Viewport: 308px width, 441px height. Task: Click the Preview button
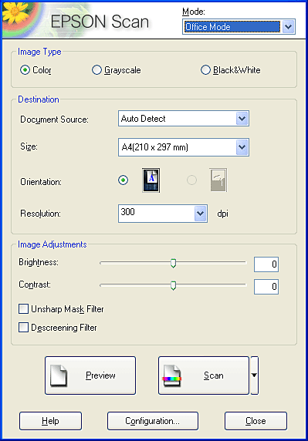click(x=90, y=375)
